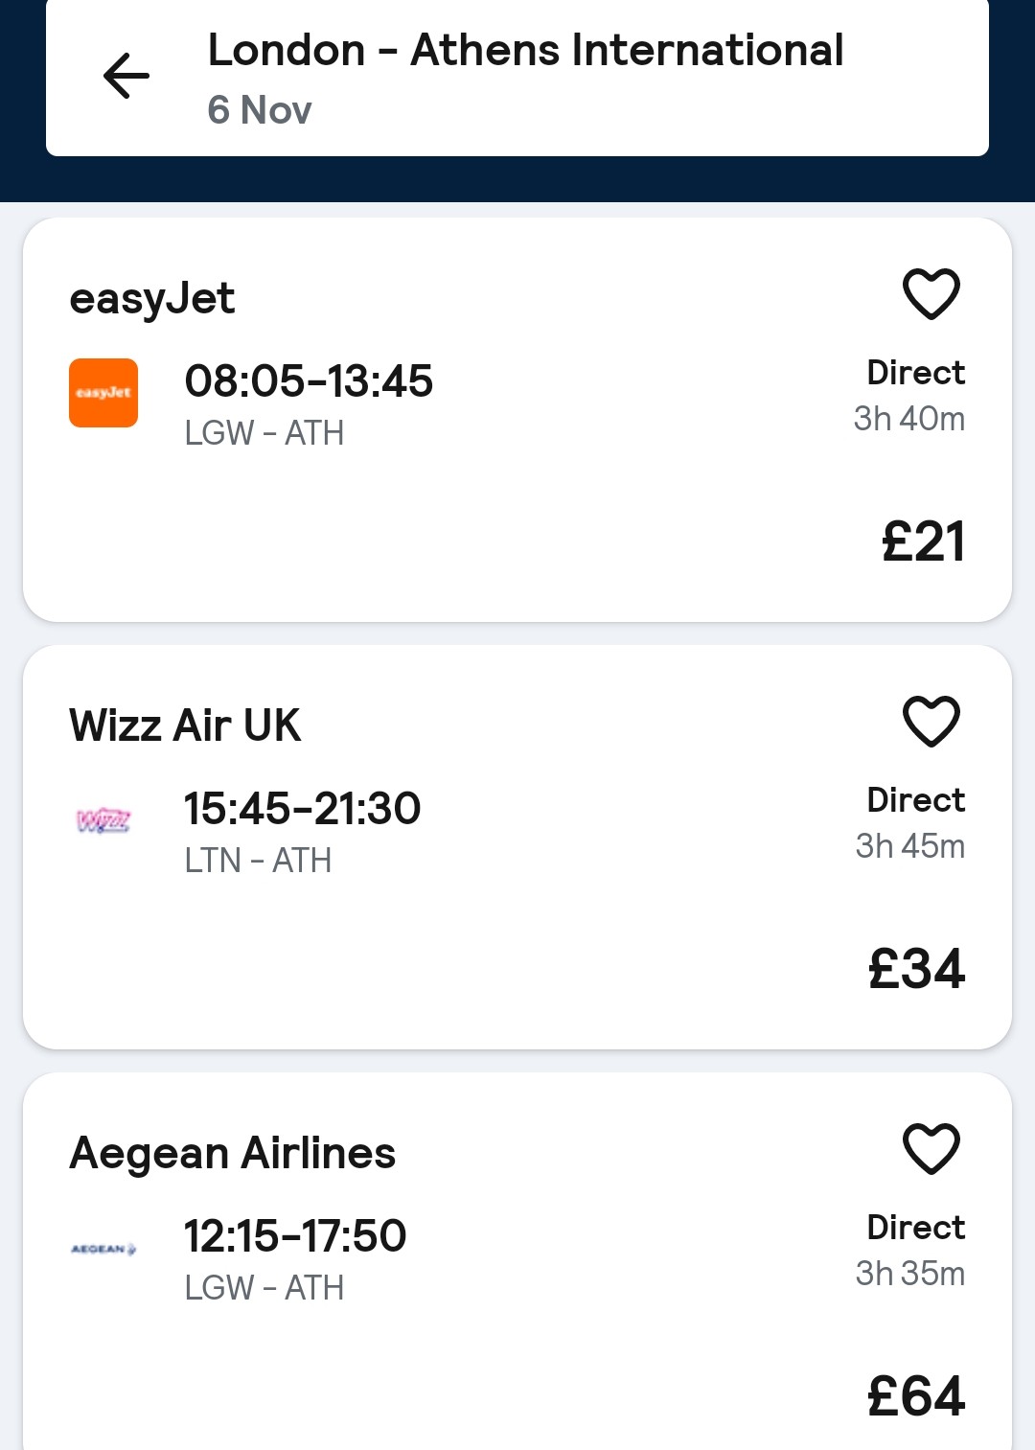
Task: Open the Wizz Air UK flight title
Action: tap(185, 725)
